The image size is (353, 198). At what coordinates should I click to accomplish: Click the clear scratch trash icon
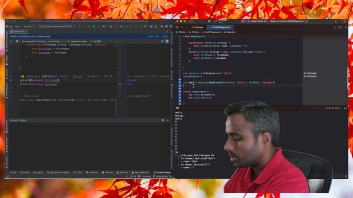click(17, 41)
